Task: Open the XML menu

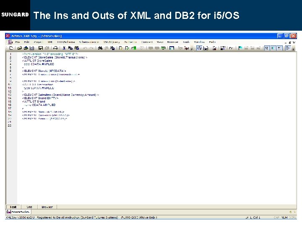Action: pyautogui.click(x=50, y=42)
